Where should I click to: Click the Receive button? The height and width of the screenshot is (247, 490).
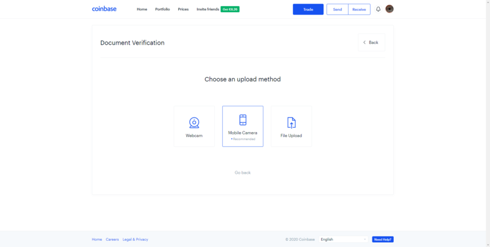(x=359, y=9)
